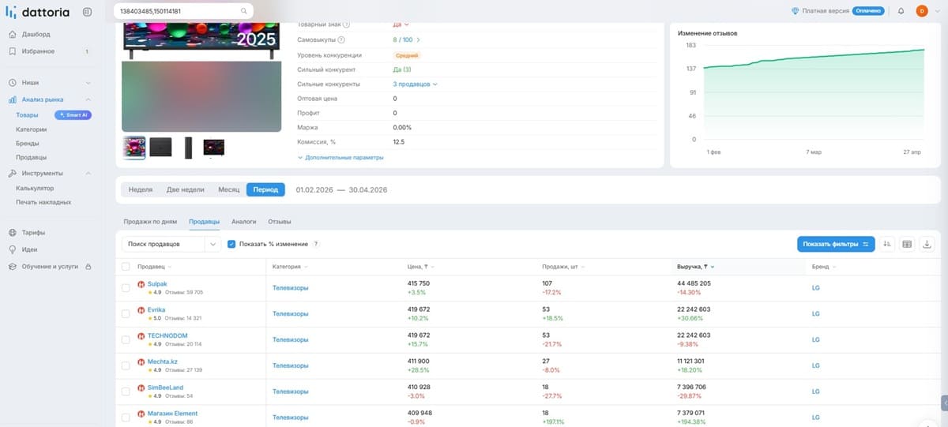Click the dattoria logo
Viewport: 948px width, 427px height.
click(x=38, y=11)
